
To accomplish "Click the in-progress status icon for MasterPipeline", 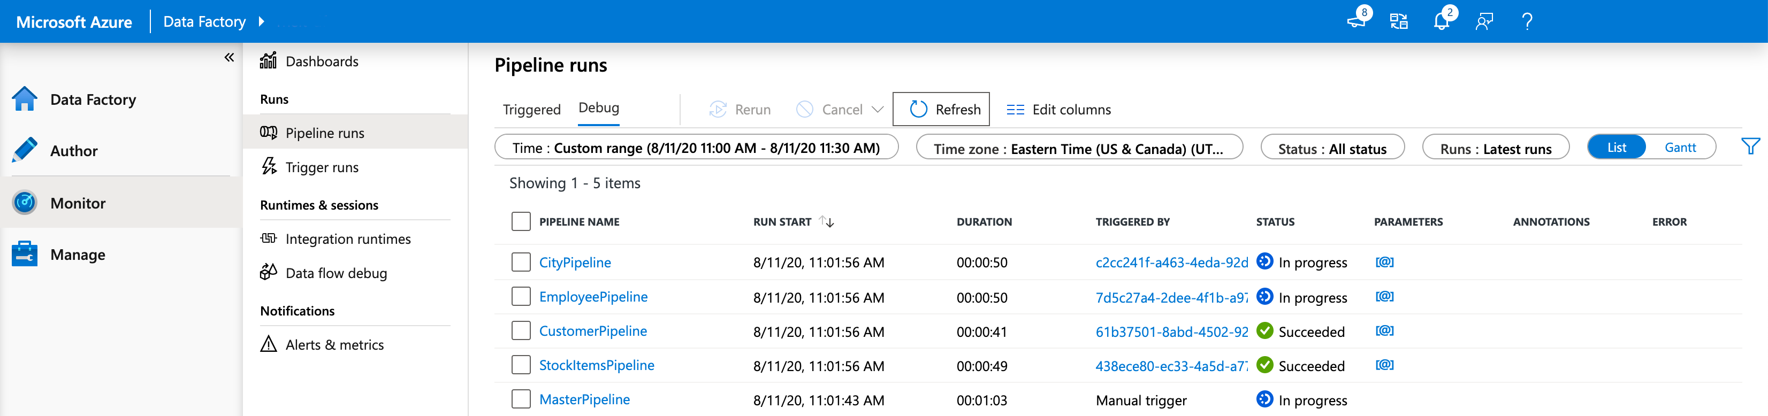I will 1265,399.
